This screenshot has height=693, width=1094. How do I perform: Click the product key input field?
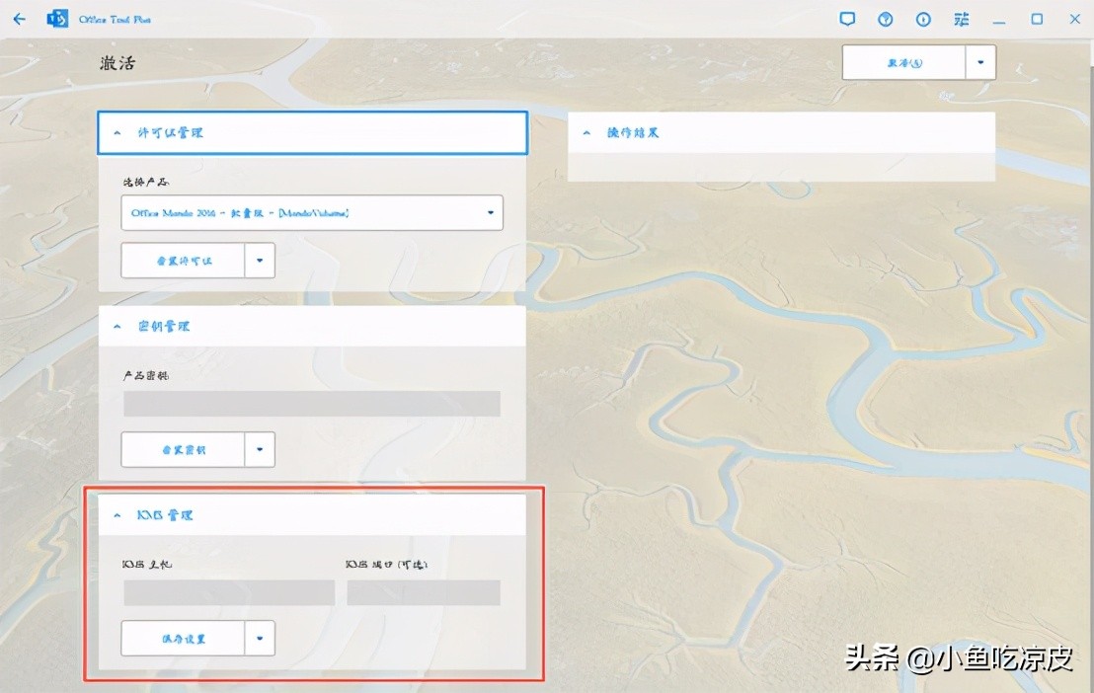pos(312,404)
